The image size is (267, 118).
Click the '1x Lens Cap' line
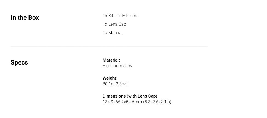(114, 24)
